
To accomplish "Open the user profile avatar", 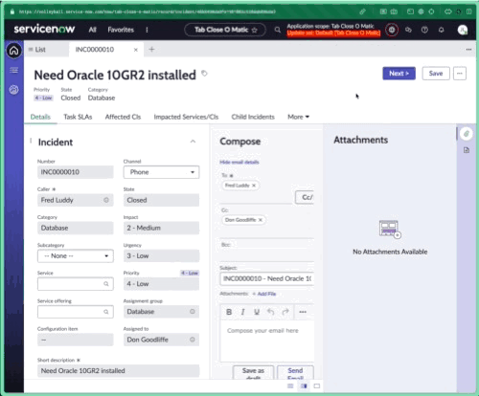I will [463, 30].
